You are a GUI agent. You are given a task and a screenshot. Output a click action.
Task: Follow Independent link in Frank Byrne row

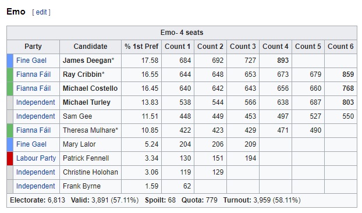click(36, 186)
